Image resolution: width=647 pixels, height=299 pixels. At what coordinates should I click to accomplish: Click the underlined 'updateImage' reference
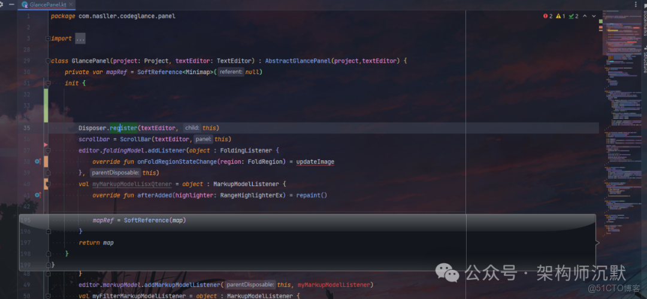(x=315, y=162)
